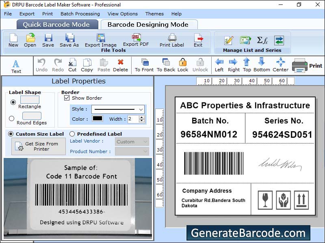Expand the Label Vendor dropdown
Image resolution: width=325 pixels, height=243 pixels.
tap(132, 142)
